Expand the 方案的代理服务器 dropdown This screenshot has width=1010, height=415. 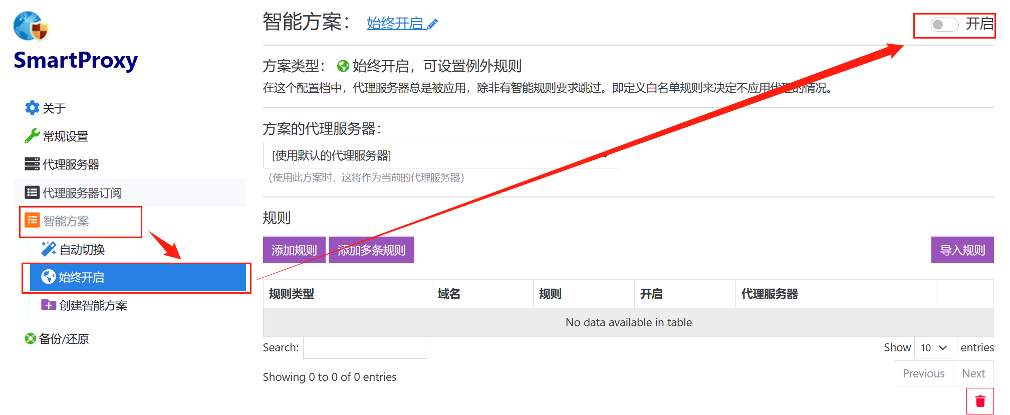pyautogui.click(x=441, y=155)
